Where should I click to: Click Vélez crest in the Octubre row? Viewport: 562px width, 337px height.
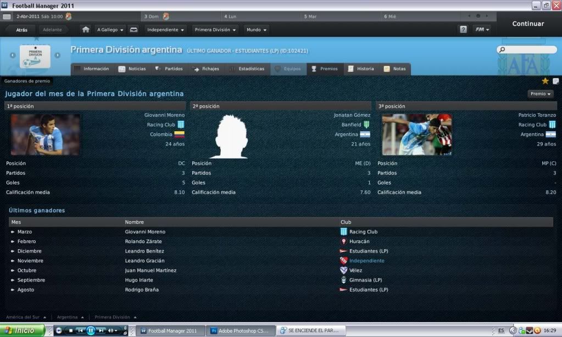click(343, 271)
